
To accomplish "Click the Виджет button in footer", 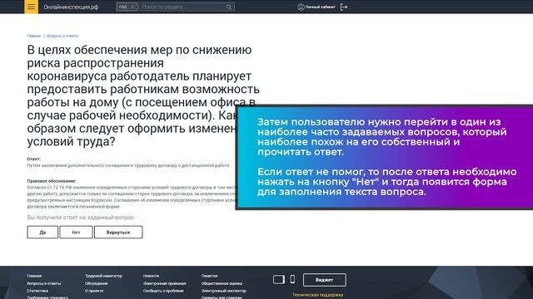I will (324, 280).
